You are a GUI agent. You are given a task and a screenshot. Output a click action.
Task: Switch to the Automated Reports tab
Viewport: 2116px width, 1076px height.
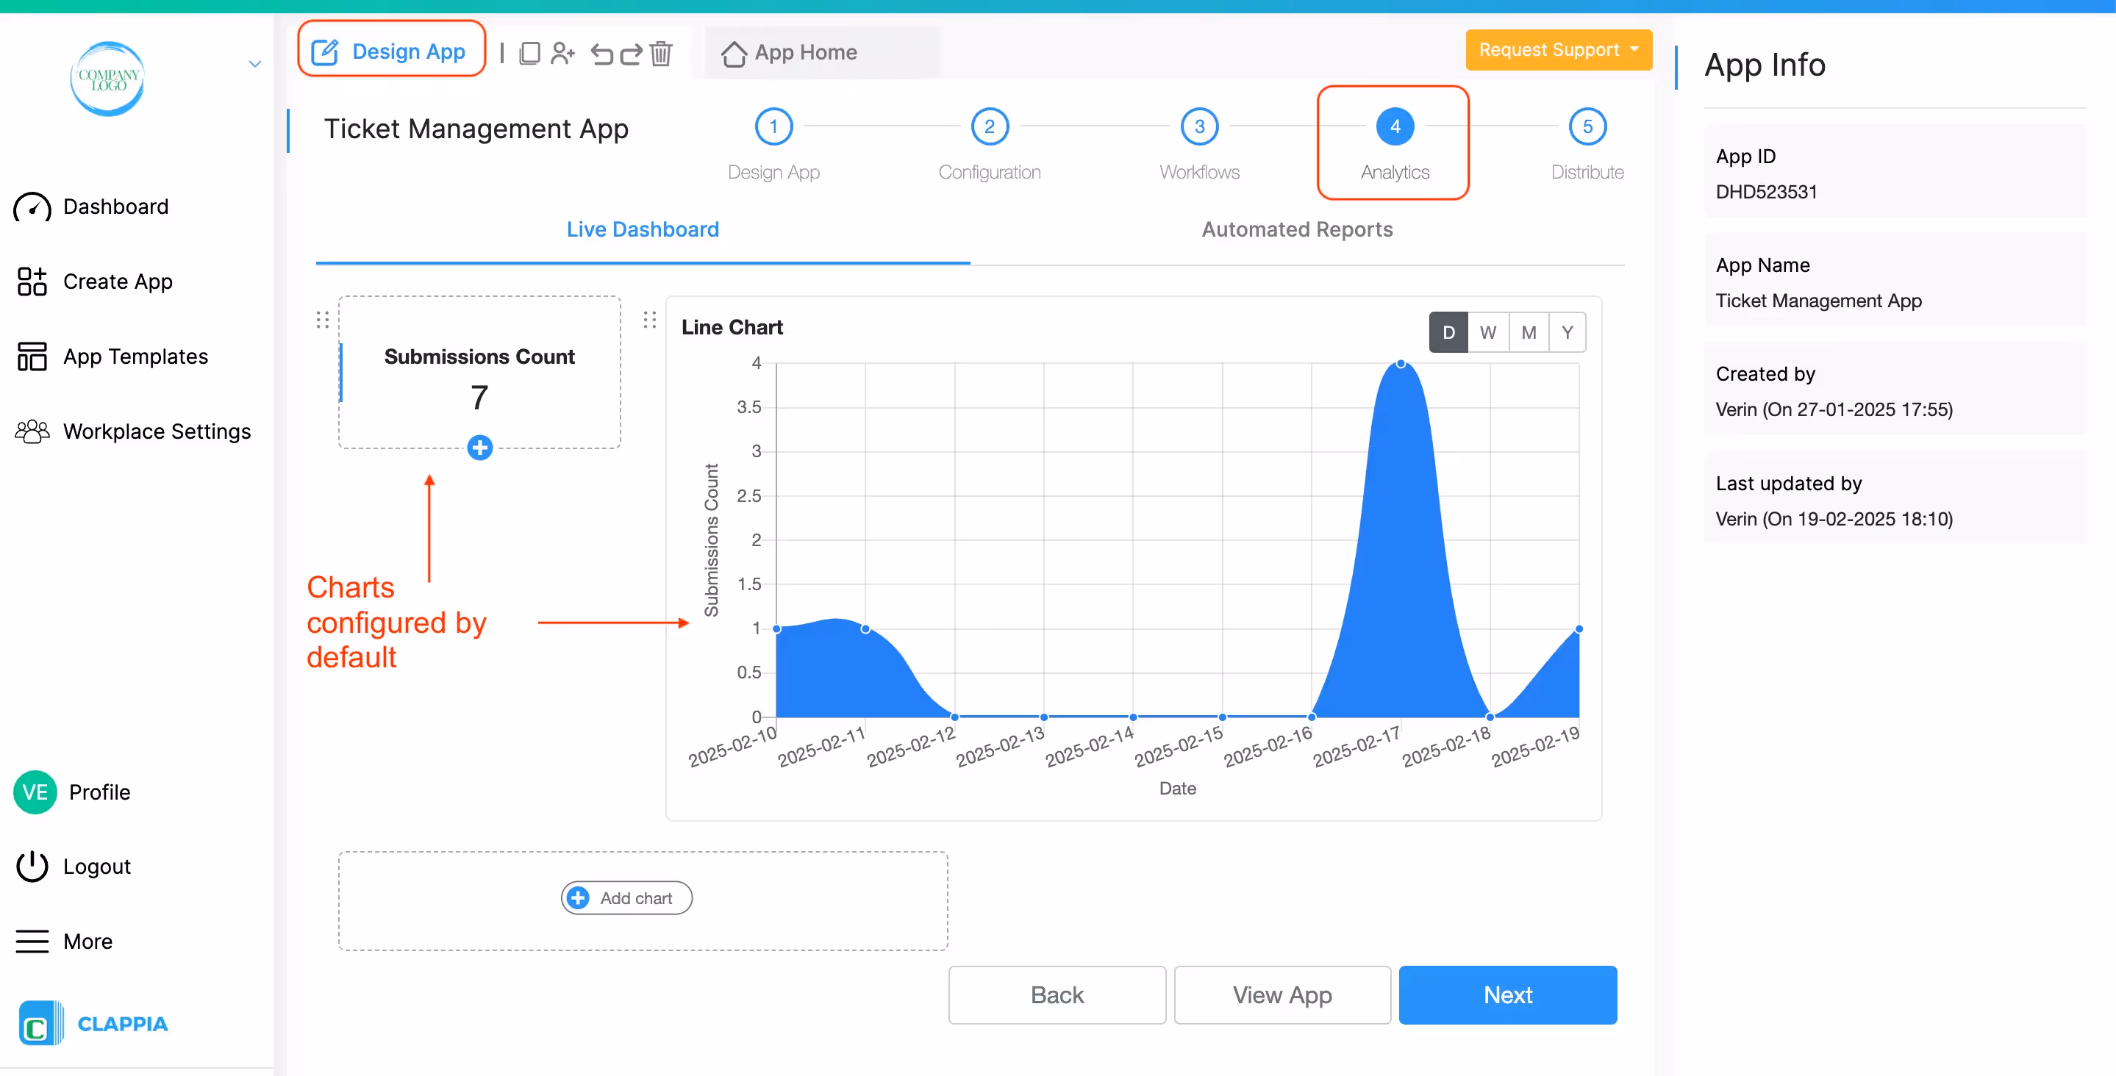tap(1297, 229)
